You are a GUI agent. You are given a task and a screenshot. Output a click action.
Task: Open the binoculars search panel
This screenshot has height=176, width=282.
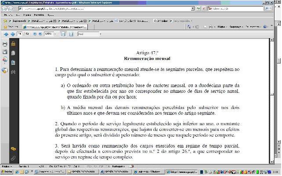point(13,72)
